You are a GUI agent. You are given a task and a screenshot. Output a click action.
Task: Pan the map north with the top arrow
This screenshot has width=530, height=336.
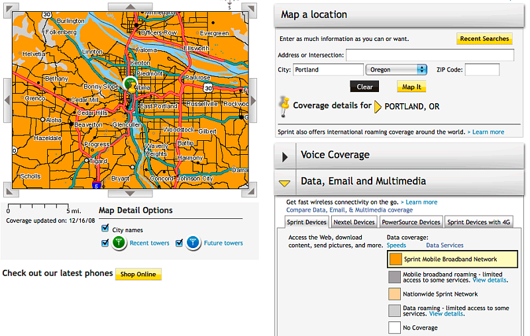[x=130, y=7]
